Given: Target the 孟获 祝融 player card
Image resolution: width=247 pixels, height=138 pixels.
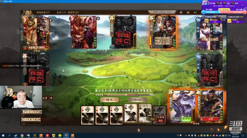Looking at the screenshot, I should 83,33.
